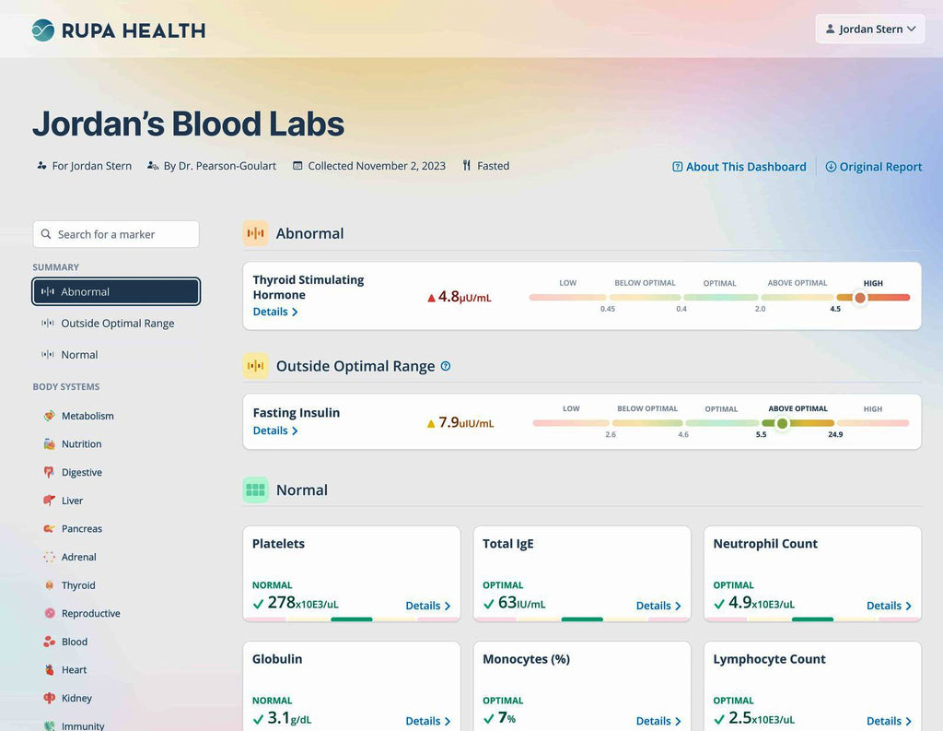Open About This Dashboard

click(739, 167)
